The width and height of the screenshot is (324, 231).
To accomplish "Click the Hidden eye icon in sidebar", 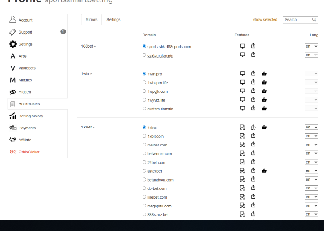I will (x=12, y=92).
